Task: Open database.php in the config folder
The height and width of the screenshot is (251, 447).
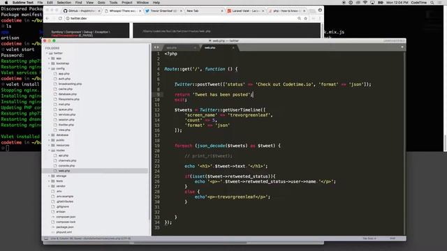Action: coord(68,94)
